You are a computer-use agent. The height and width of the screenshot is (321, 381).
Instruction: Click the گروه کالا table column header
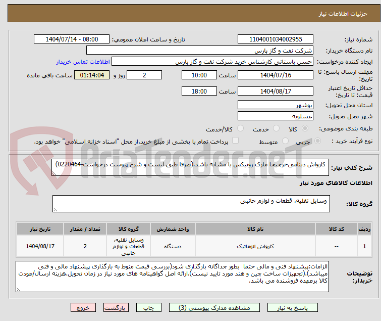(128, 229)
